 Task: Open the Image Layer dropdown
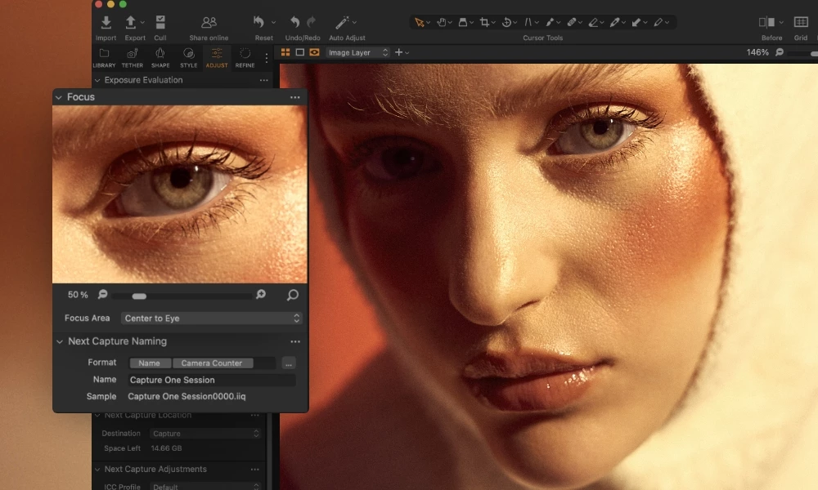click(x=356, y=52)
